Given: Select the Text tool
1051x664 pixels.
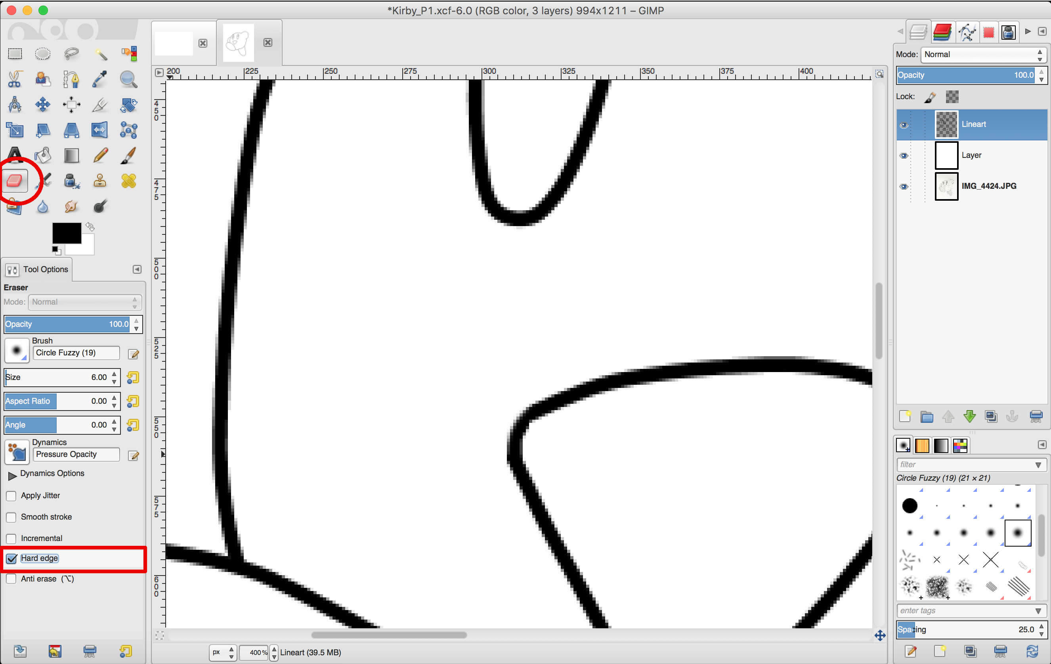Looking at the screenshot, I should point(15,155).
